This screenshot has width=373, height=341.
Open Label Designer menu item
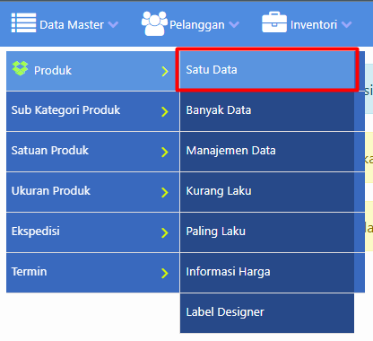[x=267, y=313]
